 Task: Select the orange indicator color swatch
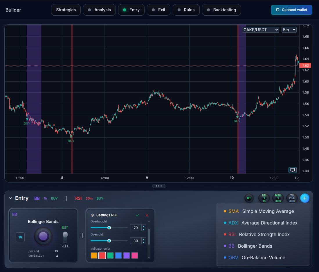[94, 255]
